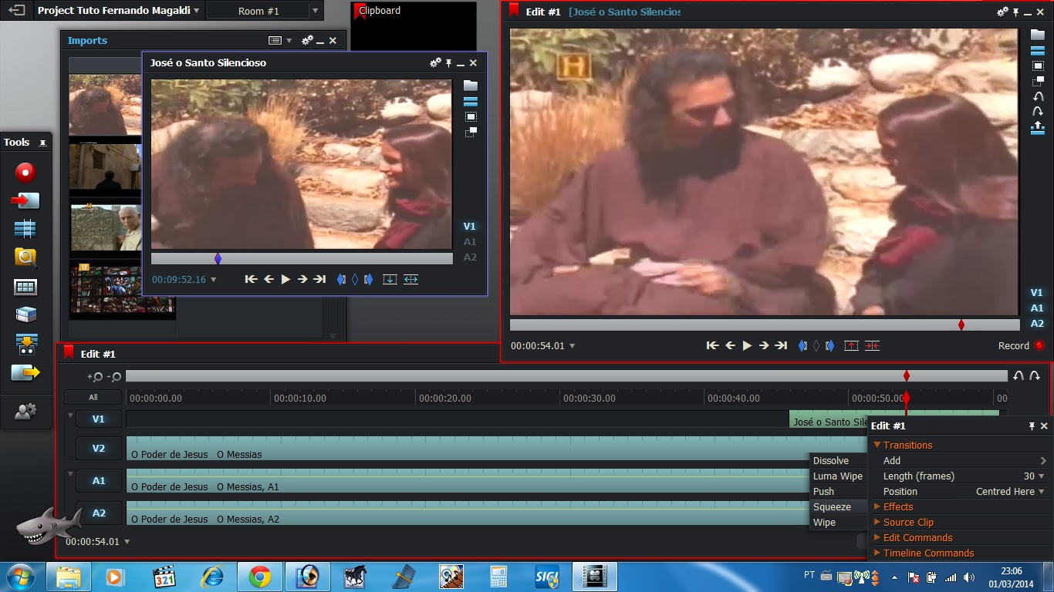Click the Edit viewer scrub bar red marker
The height and width of the screenshot is (592, 1054).
tap(961, 325)
